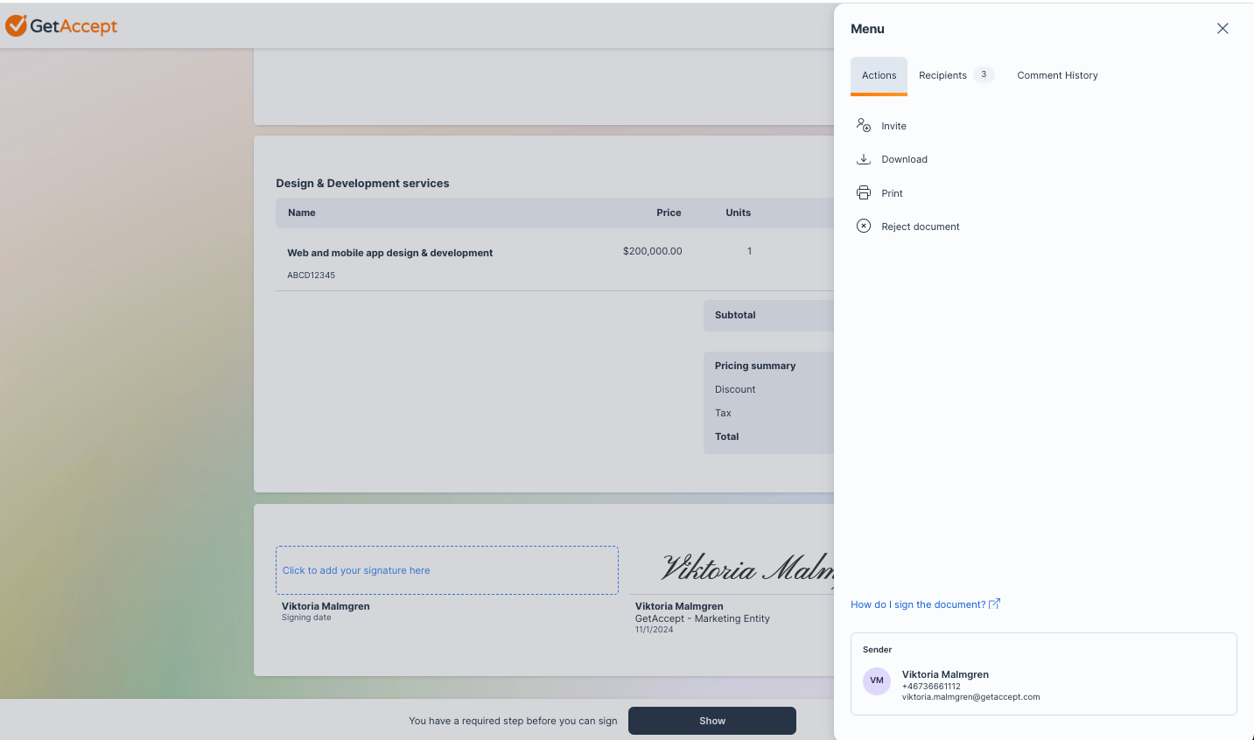Click the recipients count badge

[x=984, y=74]
